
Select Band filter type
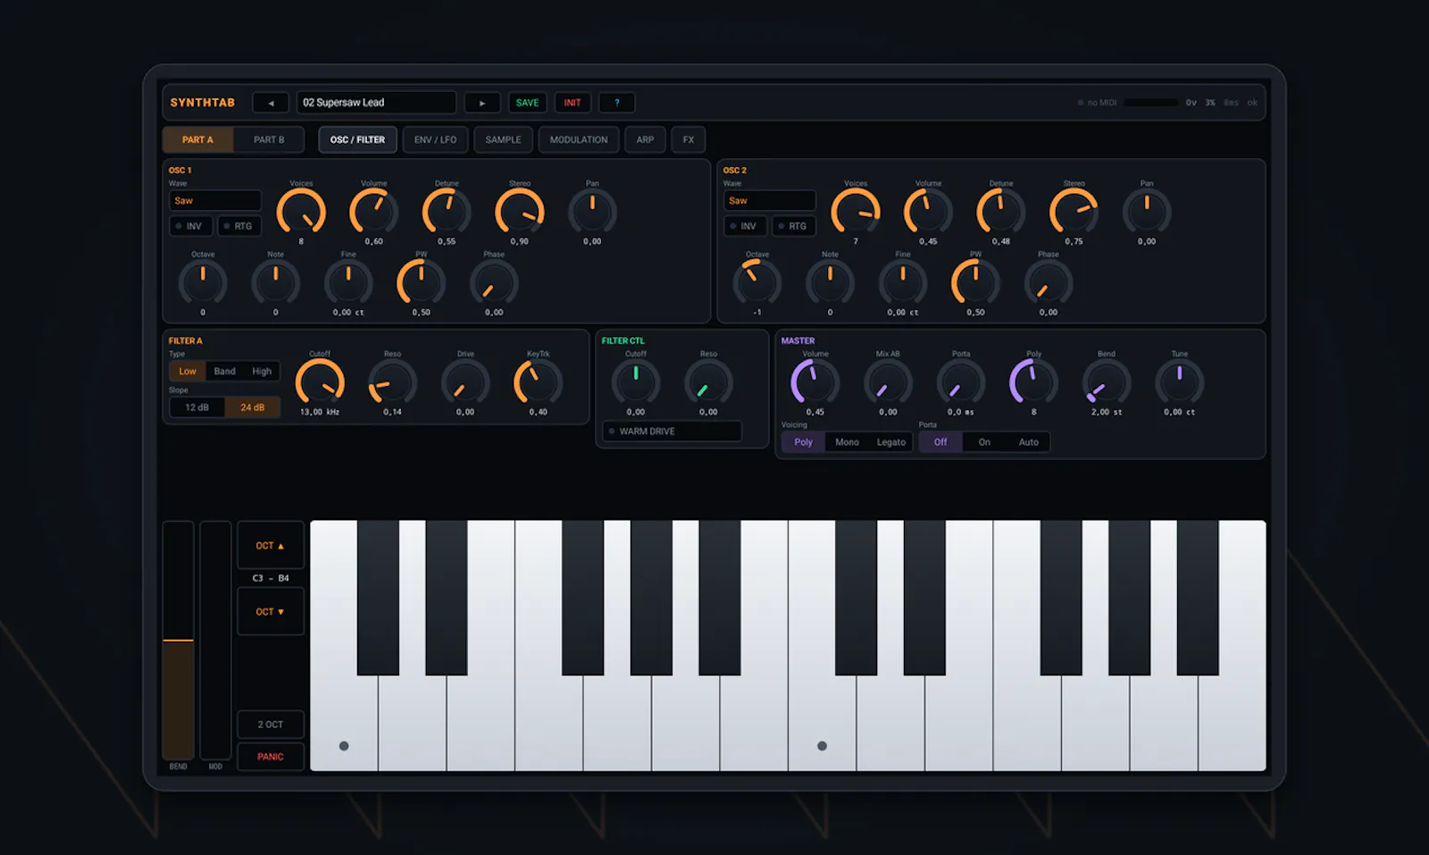(x=225, y=371)
